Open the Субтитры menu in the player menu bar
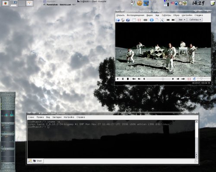Image resolution: width=216 pixels, height=172 pixels. pyautogui.click(x=166, y=15)
